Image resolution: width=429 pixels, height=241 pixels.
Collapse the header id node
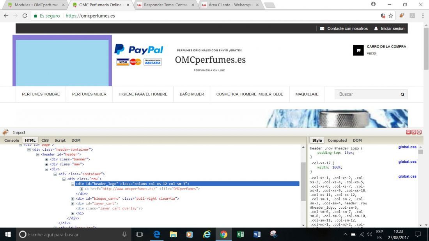(38, 155)
